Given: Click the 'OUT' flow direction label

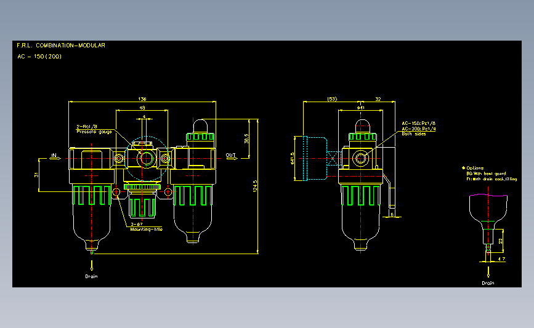Looking at the screenshot, I should [230, 155].
